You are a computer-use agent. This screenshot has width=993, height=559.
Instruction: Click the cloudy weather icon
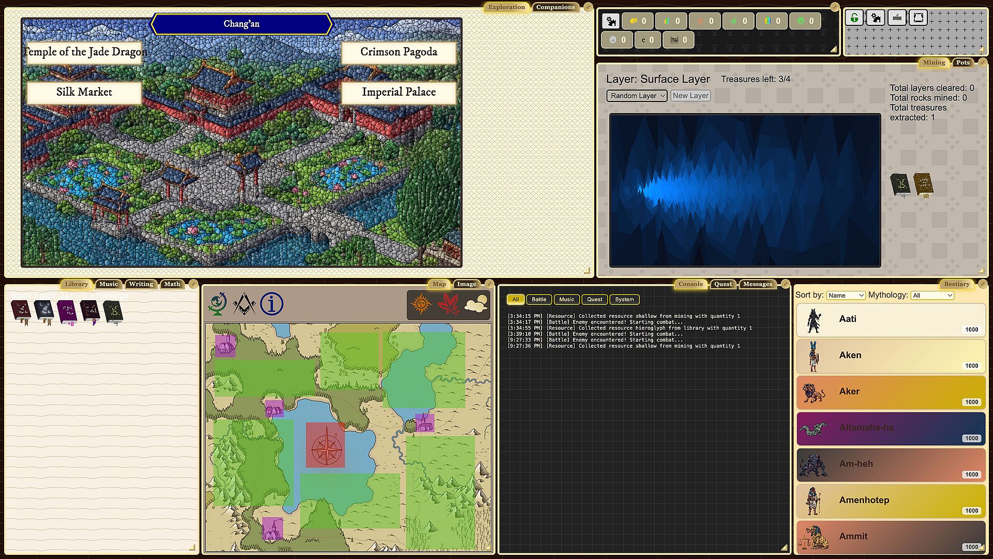coord(476,304)
